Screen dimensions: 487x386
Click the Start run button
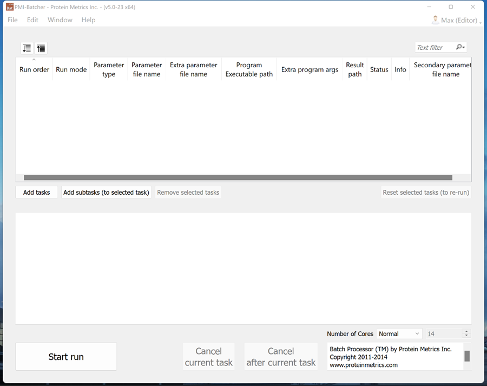point(66,357)
